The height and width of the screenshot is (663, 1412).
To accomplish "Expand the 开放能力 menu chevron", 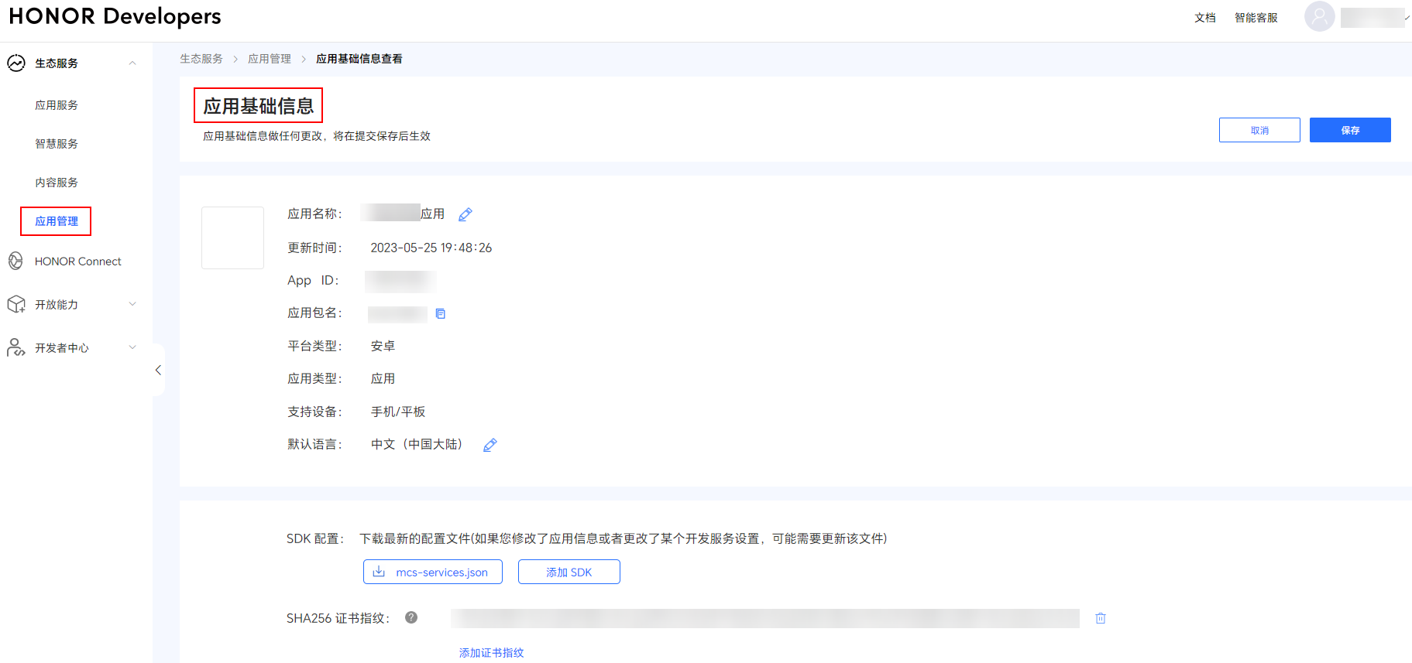I will coord(132,304).
